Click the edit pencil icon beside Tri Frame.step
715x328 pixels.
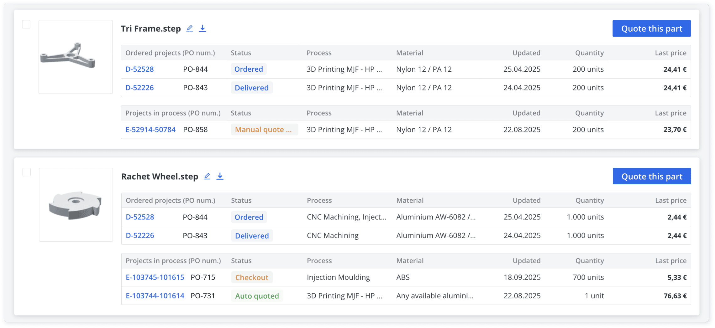pos(190,28)
